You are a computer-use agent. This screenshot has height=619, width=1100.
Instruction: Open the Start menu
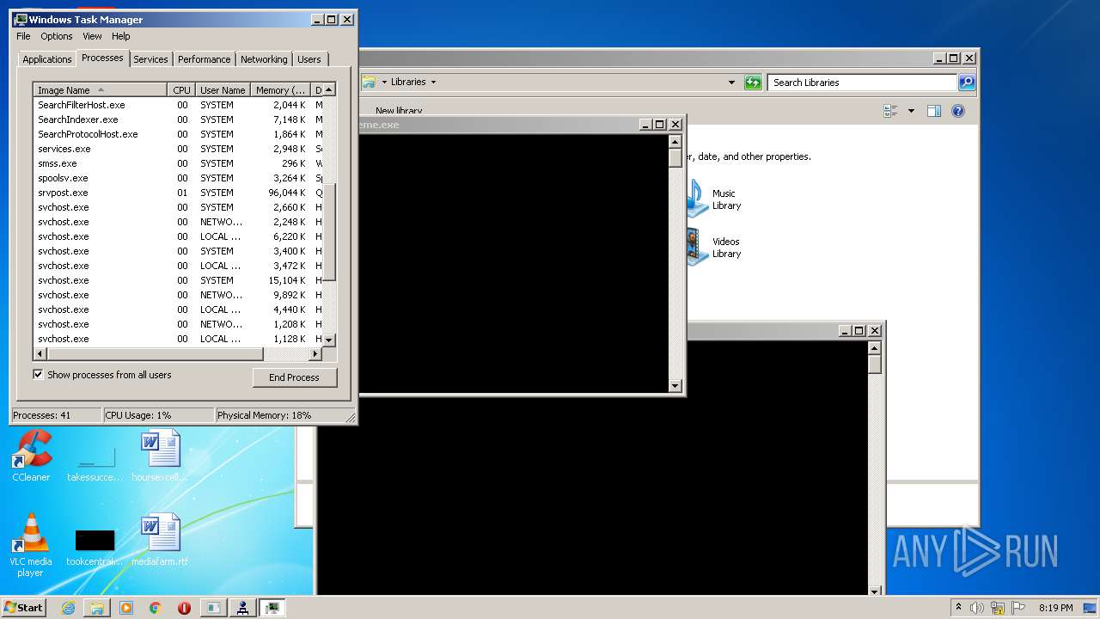point(24,608)
